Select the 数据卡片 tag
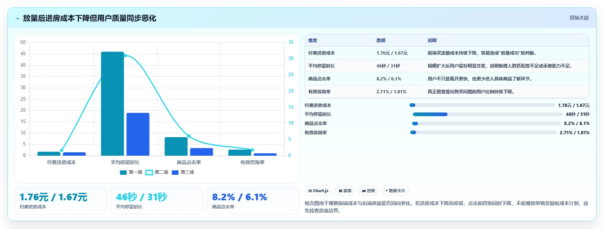The width and height of the screenshot is (604, 229). coord(395,191)
